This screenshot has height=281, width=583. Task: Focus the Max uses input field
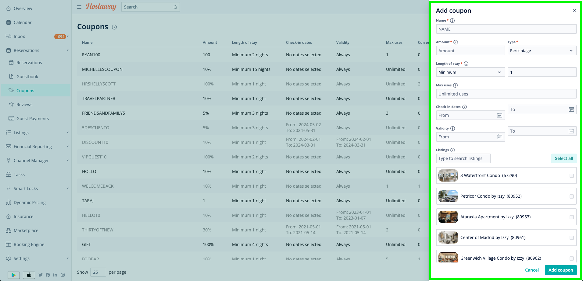pos(506,94)
